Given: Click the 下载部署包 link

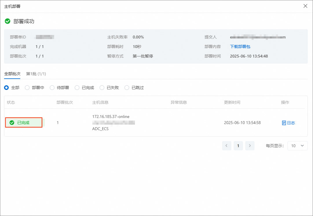Looking at the screenshot, I should point(240,47).
